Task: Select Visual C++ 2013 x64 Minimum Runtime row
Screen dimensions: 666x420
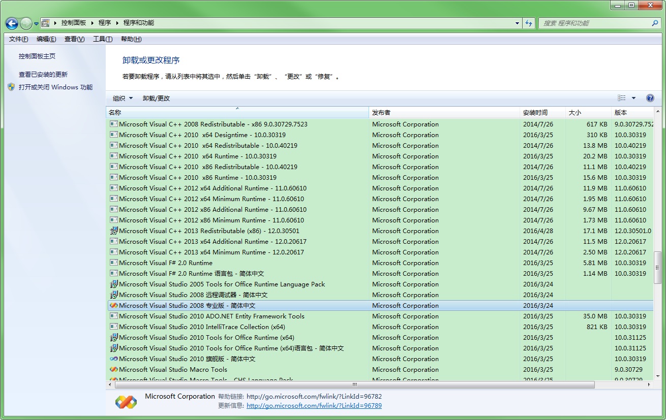Action: coord(380,252)
